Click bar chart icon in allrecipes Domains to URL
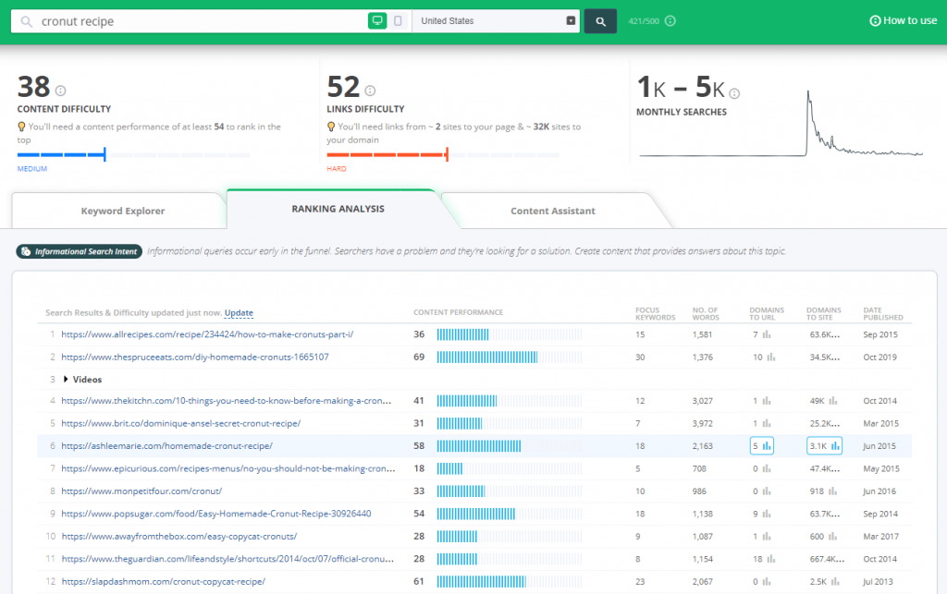 coord(768,334)
